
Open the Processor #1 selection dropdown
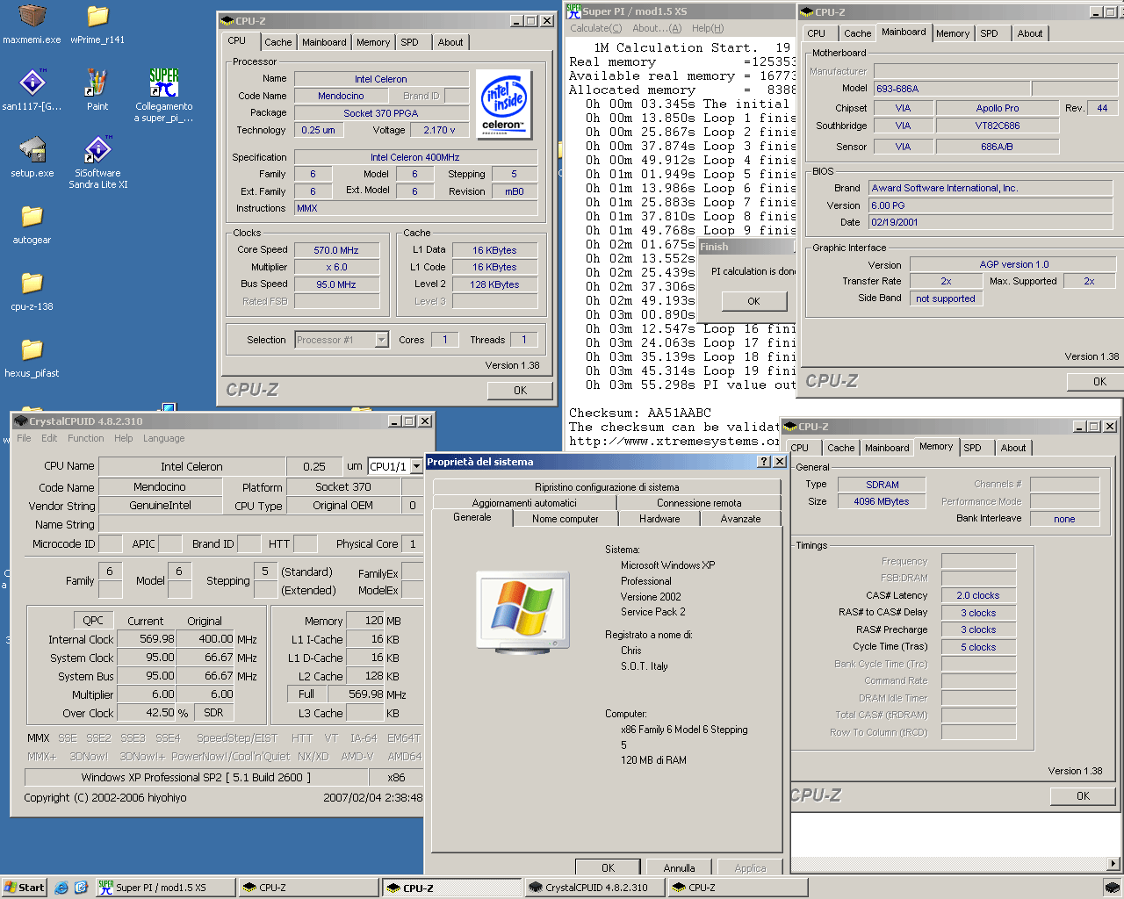click(x=381, y=340)
